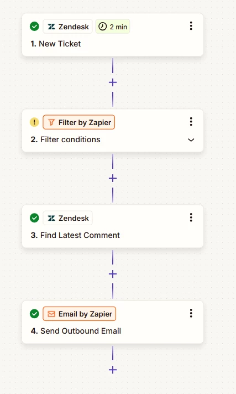Add a step after New Ticket trigger

(113, 82)
